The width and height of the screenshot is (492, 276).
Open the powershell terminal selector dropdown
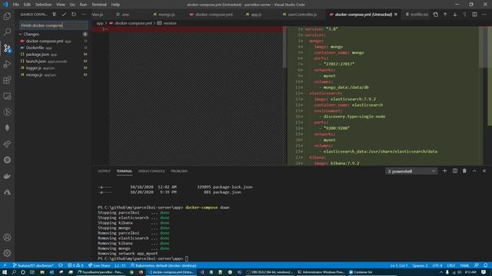tap(411, 171)
